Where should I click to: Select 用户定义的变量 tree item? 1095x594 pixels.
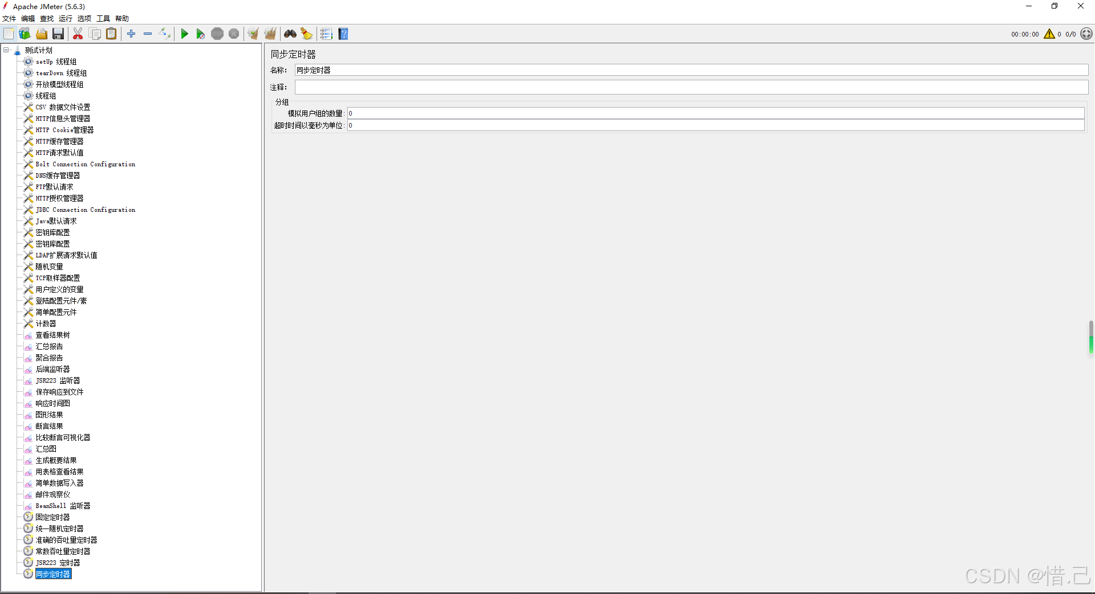click(59, 289)
